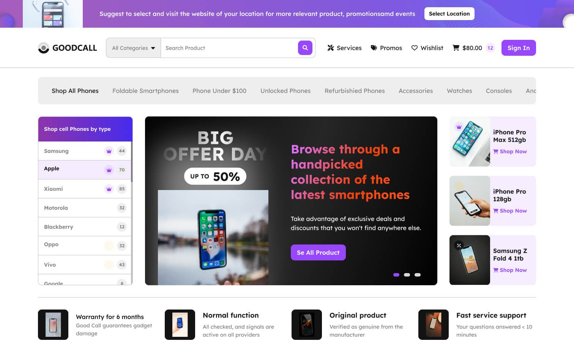Image resolution: width=574 pixels, height=352 pixels.
Task: Select the second carousel slide dot
Action: tap(407, 275)
